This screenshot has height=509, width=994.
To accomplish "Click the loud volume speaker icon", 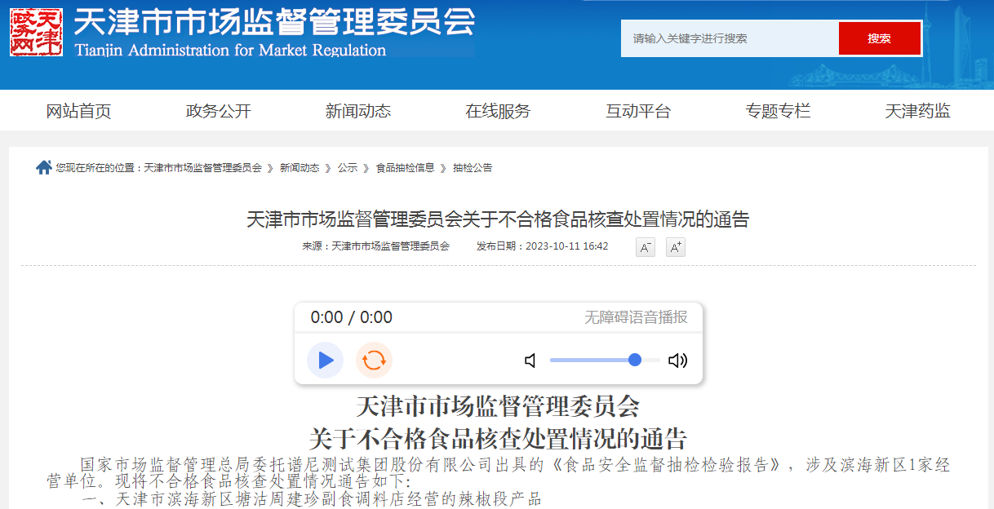I will pyautogui.click(x=677, y=361).
